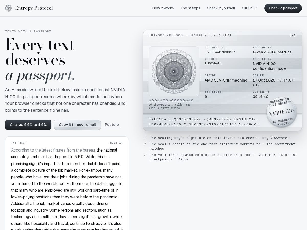Click the 'AMD SEV-SNP machine' value
This screenshot has width=307, height=230.
click(226, 80)
